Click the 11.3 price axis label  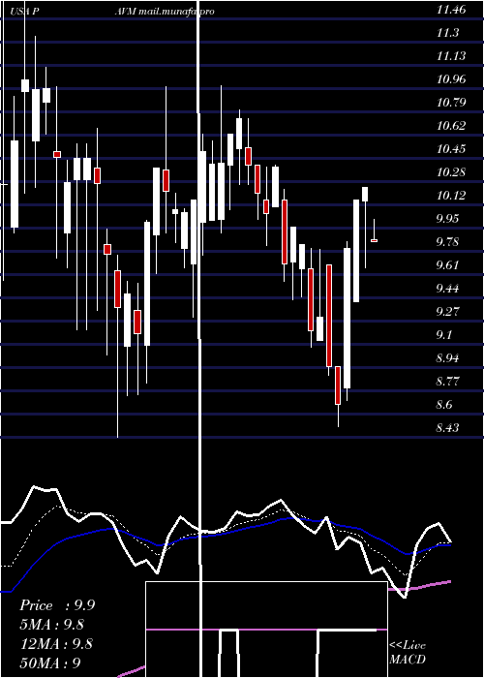click(x=447, y=33)
